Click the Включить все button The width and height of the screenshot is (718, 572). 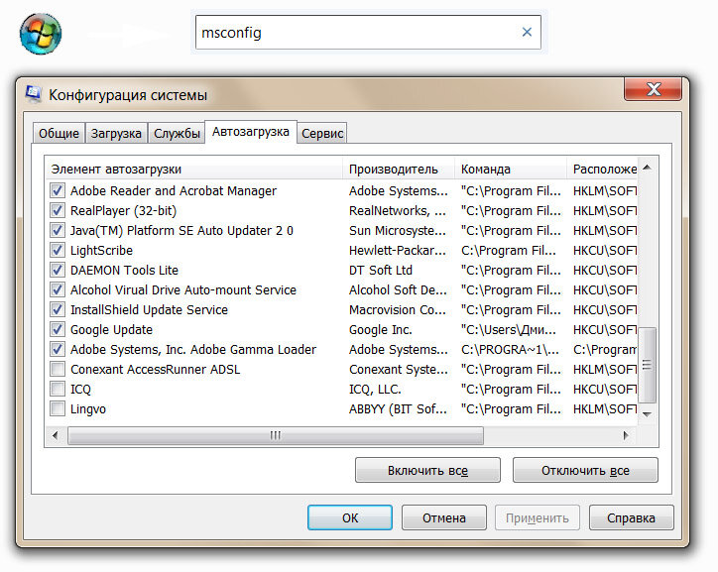tap(427, 470)
